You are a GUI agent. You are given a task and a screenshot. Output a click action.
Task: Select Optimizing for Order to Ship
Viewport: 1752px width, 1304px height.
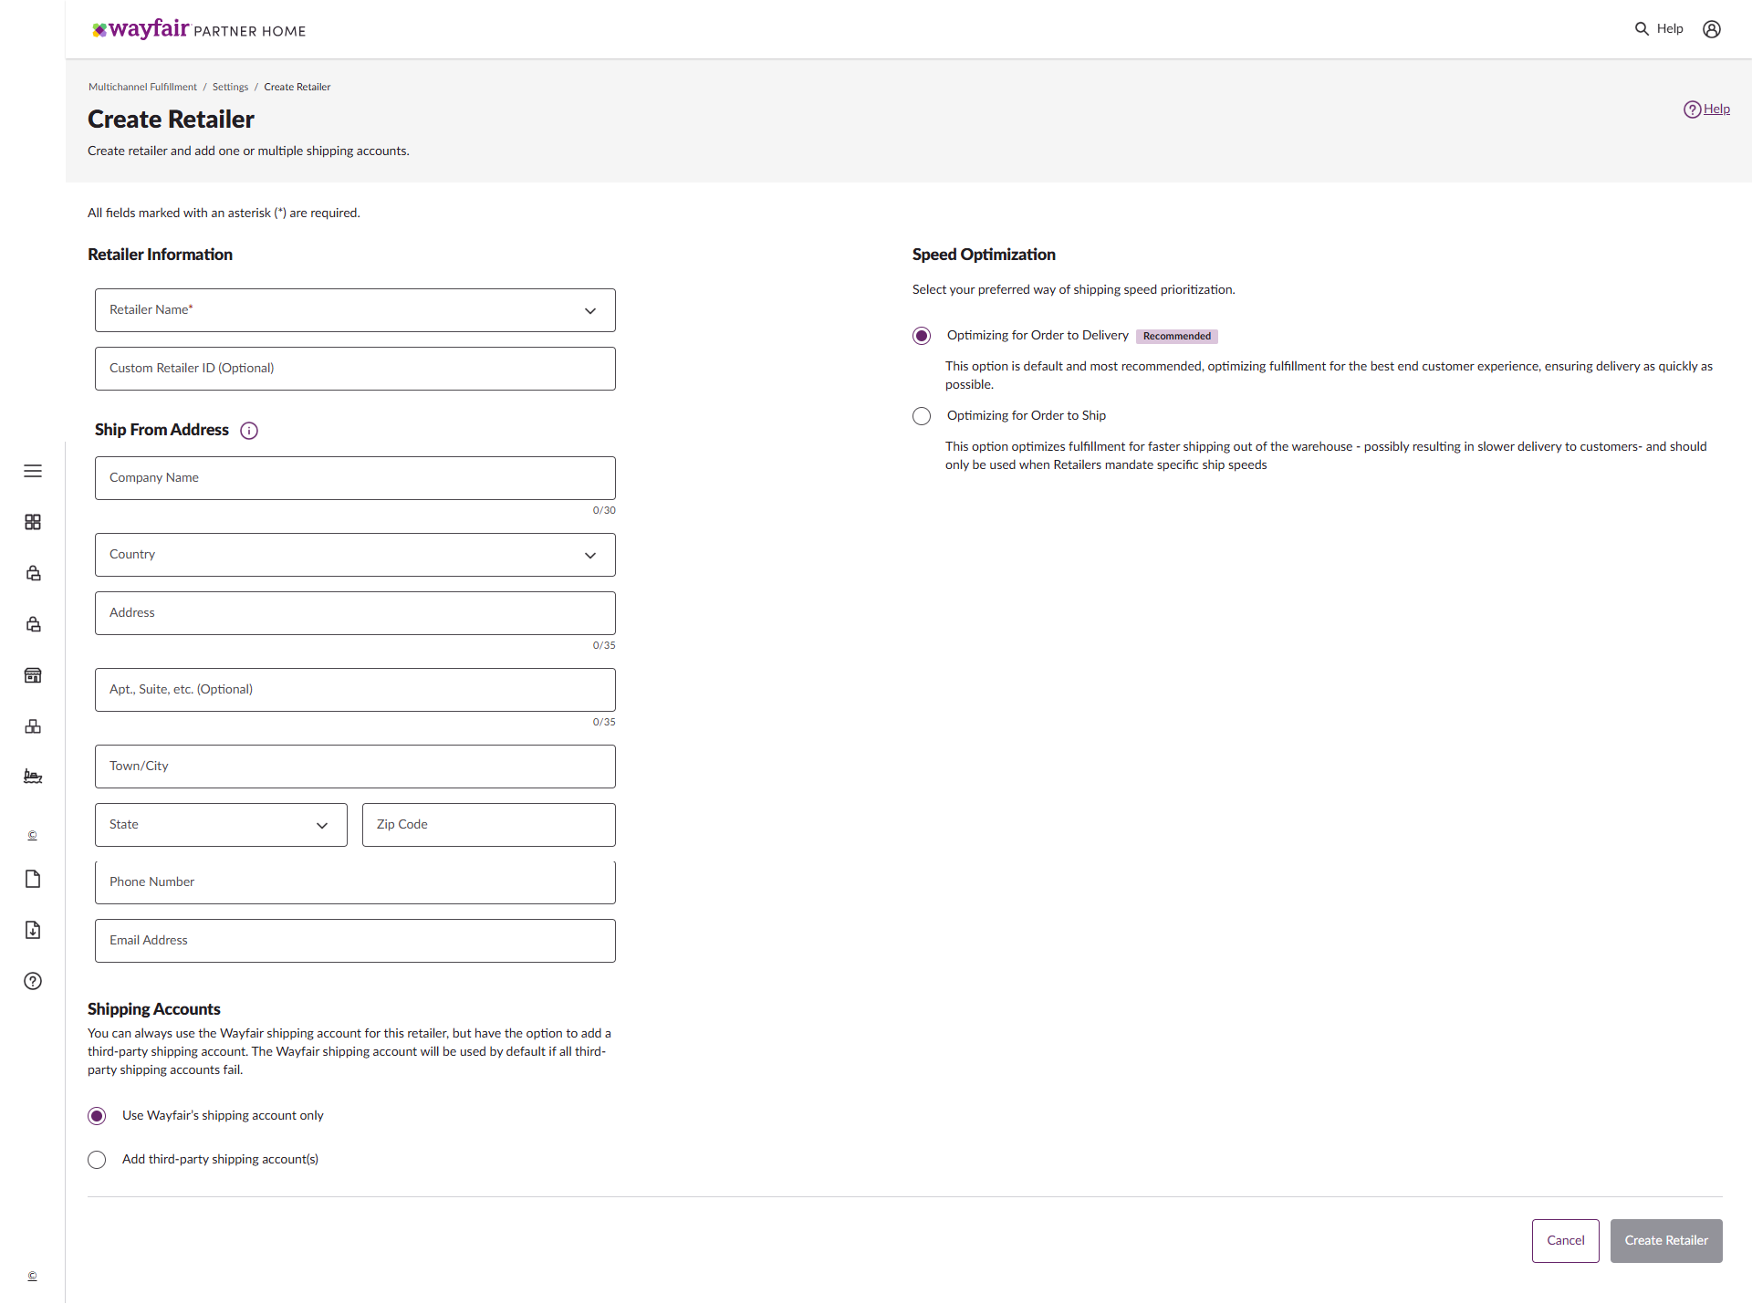tap(922, 416)
